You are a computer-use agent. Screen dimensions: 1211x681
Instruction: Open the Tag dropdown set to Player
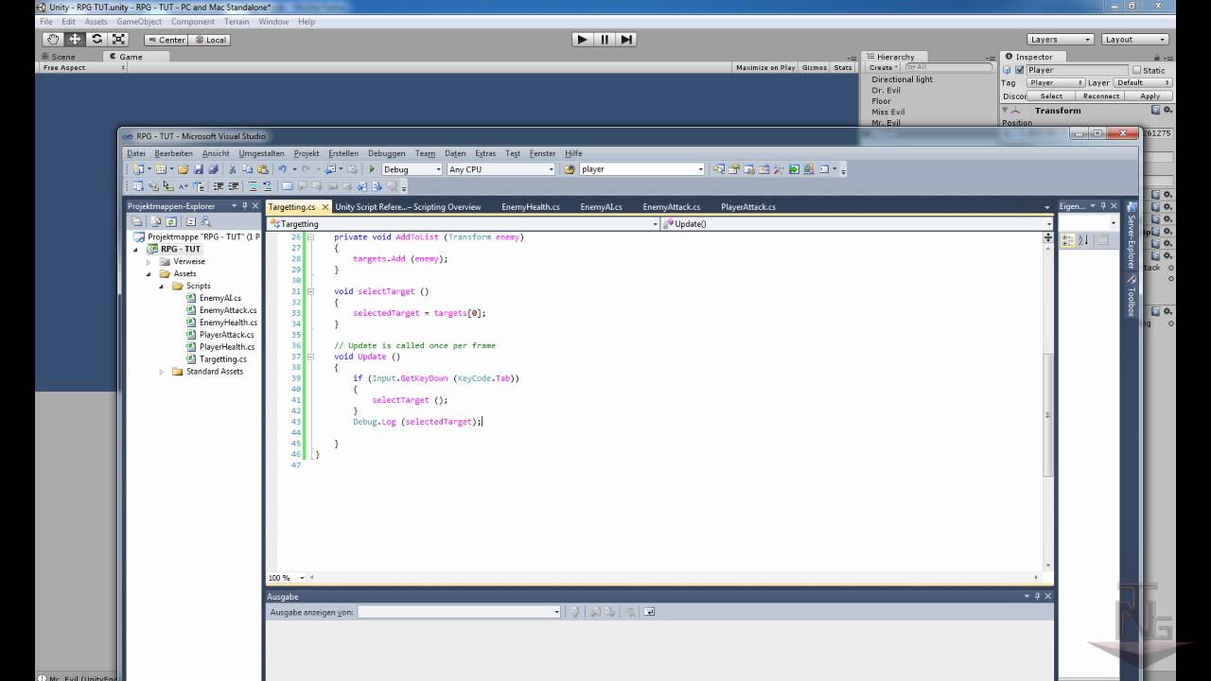(x=1055, y=82)
